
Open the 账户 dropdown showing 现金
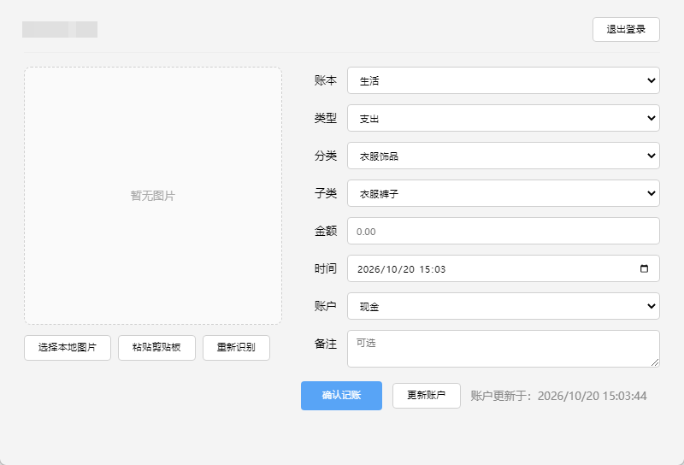[x=504, y=306]
